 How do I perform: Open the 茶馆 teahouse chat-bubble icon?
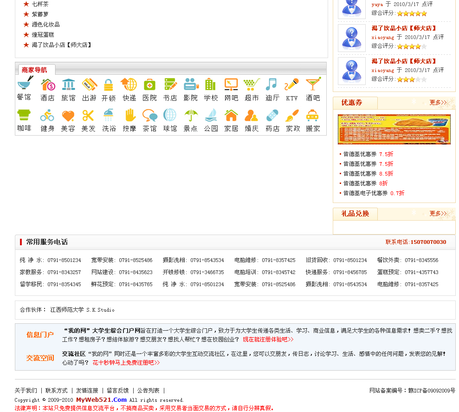coord(150,116)
